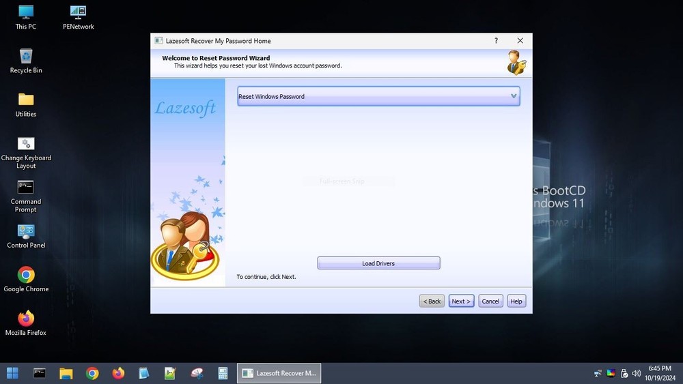Open the Windows Start menu
This screenshot has width=683, height=384.
pyautogui.click(x=12, y=373)
